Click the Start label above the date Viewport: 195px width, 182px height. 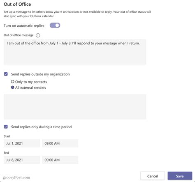point(7,136)
